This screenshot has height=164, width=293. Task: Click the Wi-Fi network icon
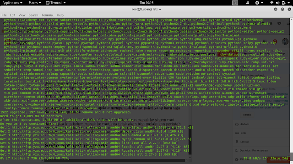coord(271,3)
